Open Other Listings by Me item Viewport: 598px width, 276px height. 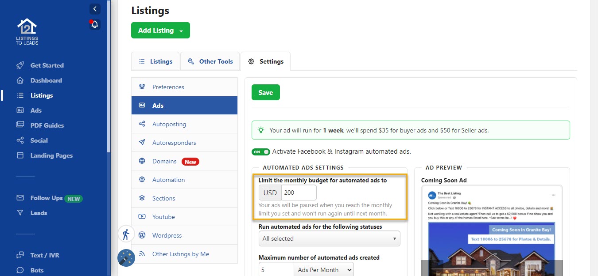[x=184, y=254]
